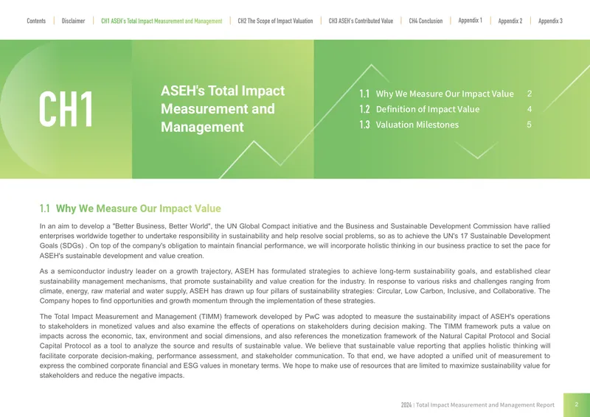Screen dimensions: 590x417
Task: Click the paragraph starting 'In an aim to develop'
Action: 294,241
